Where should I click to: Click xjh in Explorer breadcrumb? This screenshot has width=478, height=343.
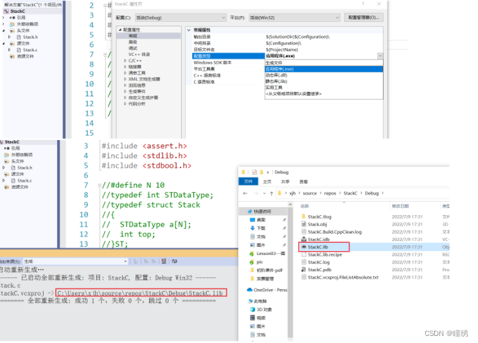[292, 193]
